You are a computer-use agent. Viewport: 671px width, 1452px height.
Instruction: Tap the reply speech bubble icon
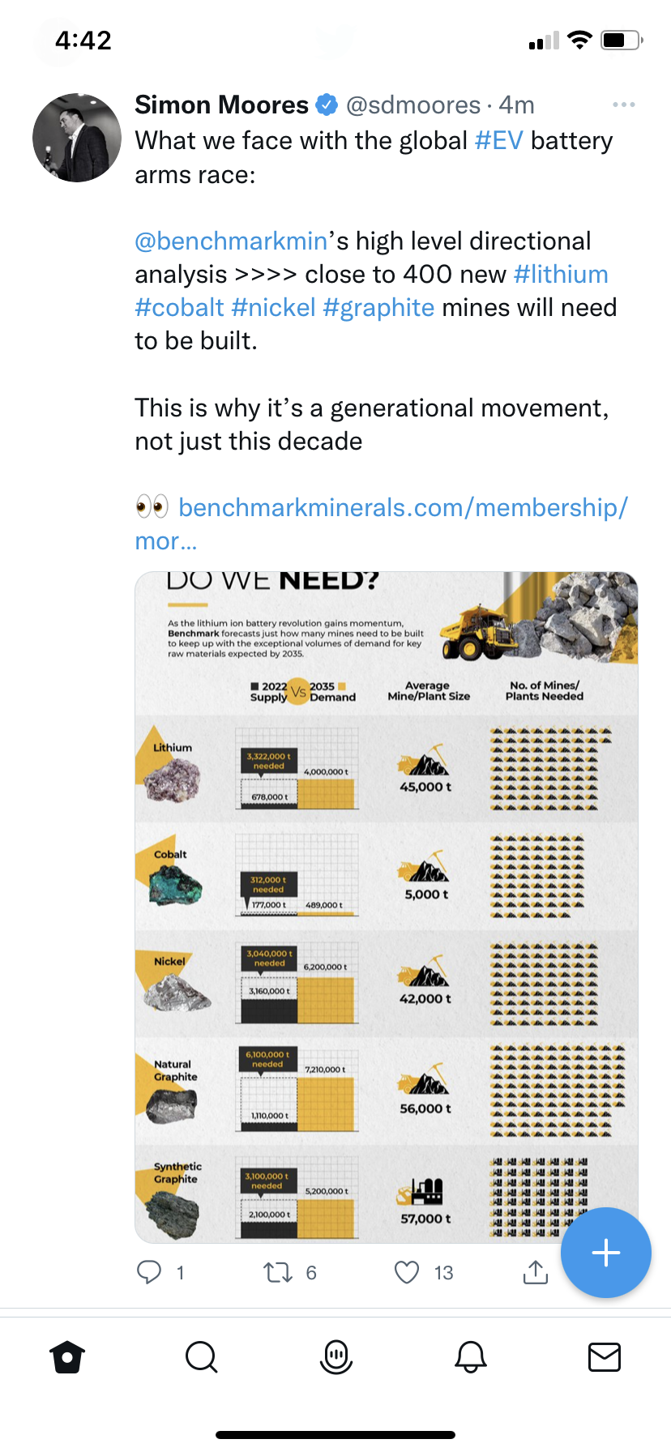149,1272
